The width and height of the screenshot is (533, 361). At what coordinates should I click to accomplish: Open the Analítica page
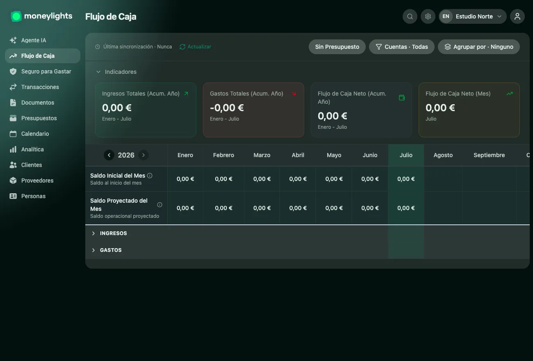[x=43, y=149]
